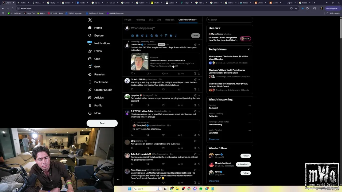342x192 pixels.
Task: Click the flag icon in composer toolbar
Action: click(x=166, y=36)
